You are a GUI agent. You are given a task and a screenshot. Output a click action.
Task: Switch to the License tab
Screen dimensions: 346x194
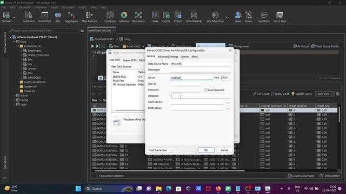[184, 57]
